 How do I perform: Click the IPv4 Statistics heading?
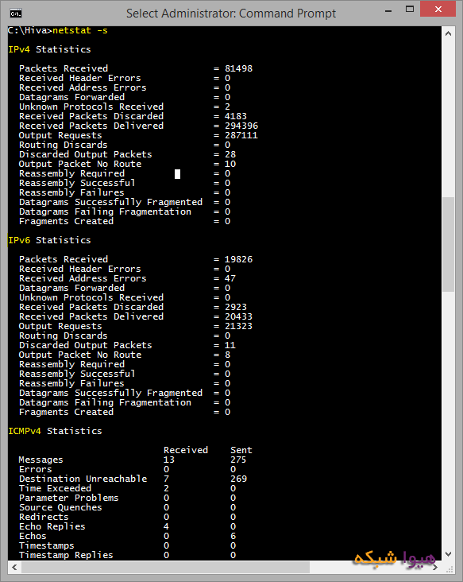point(49,49)
